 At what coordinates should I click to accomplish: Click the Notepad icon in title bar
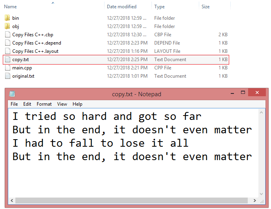click(12, 94)
